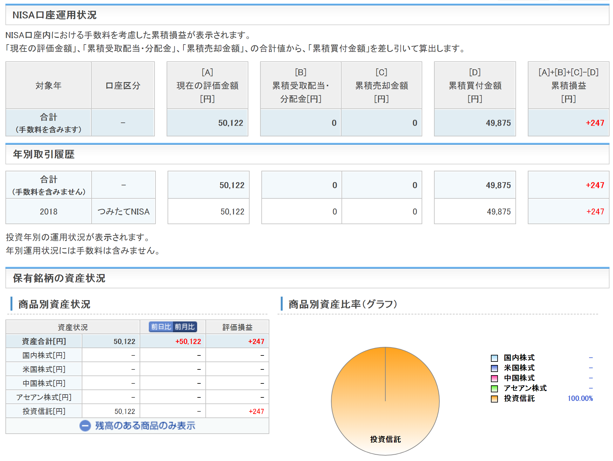This screenshot has width=613, height=461.
Task: Switch to 前月比 month-over-month toggle
Action: point(185,327)
